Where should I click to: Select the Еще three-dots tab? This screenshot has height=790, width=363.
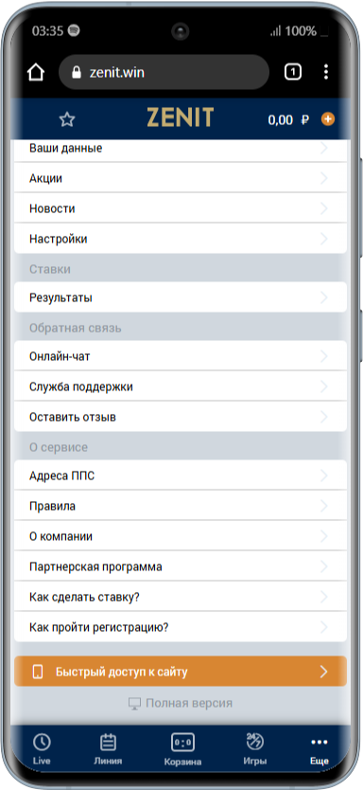pos(320,749)
